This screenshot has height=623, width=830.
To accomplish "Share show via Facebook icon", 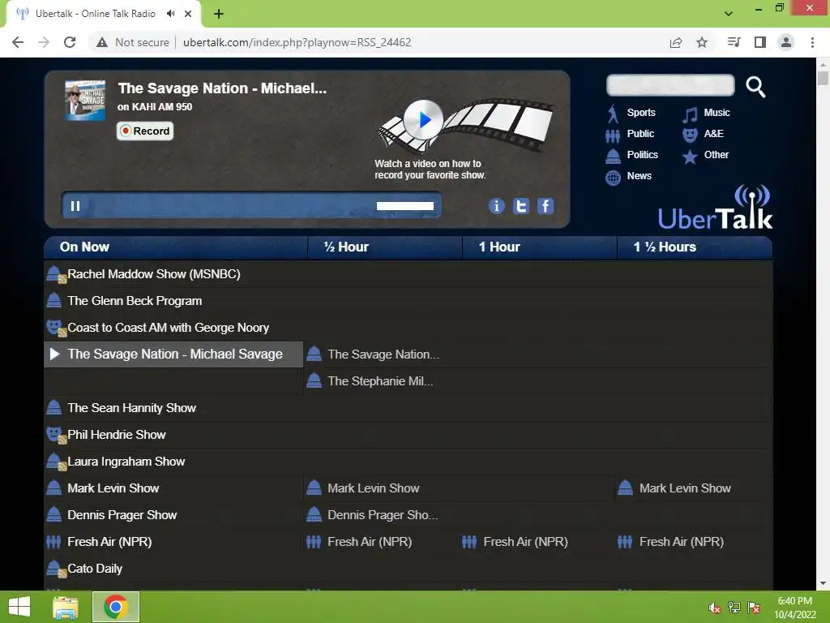I will (x=545, y=206).
